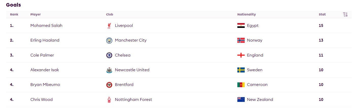Click the Egypt flag icon

241,26
